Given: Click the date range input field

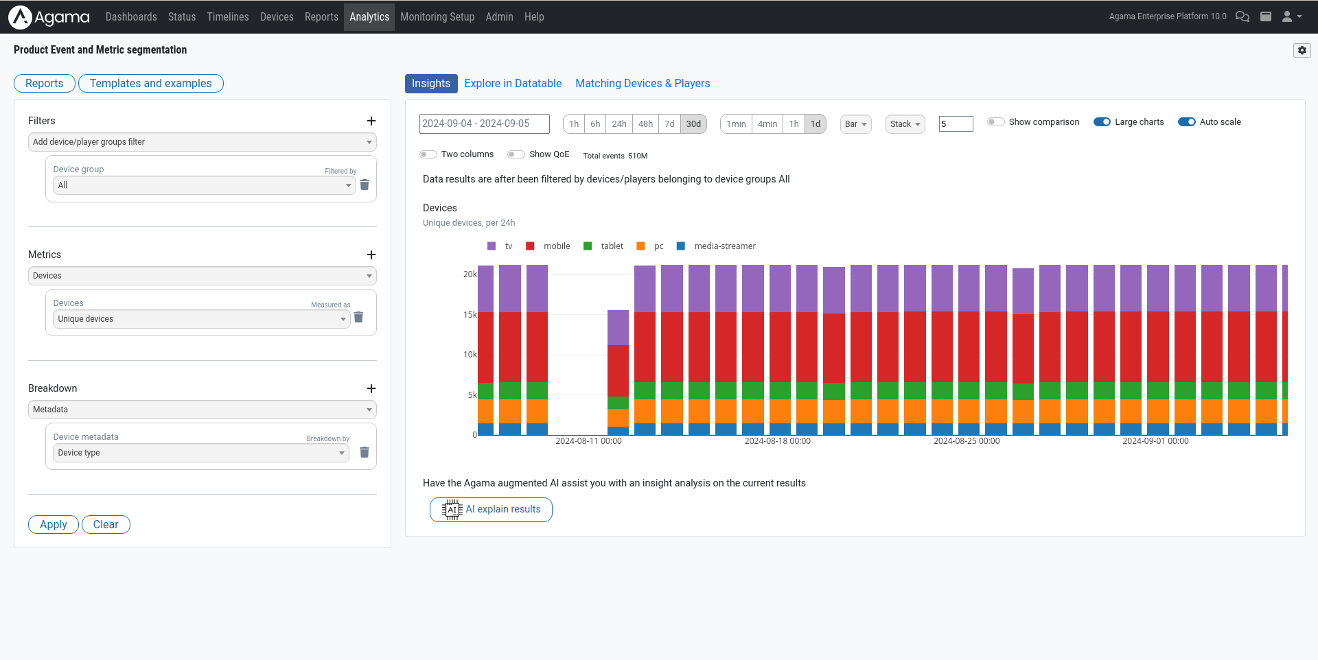Looking at the screenshot, I should point(484,123).
